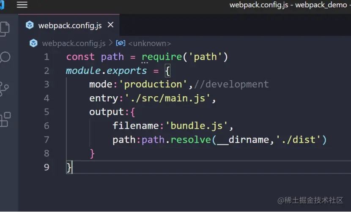This screenshot has width=351, height=212.
Task: Click 'resolve' method on line 7
Action: (x=191, y=140)
